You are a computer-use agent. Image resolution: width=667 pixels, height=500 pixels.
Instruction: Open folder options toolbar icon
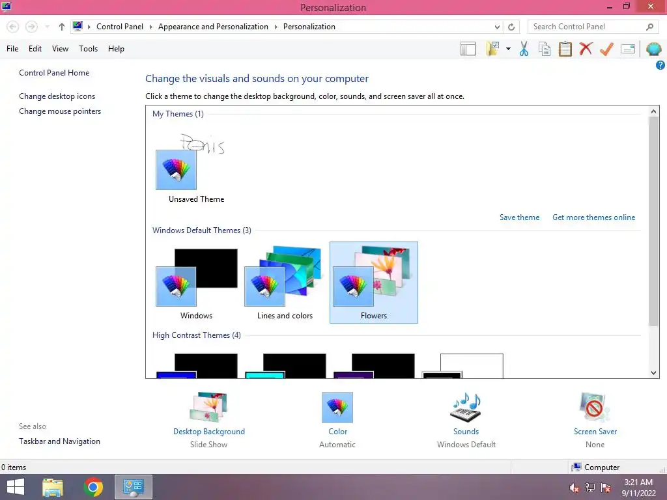click(492, 49)
